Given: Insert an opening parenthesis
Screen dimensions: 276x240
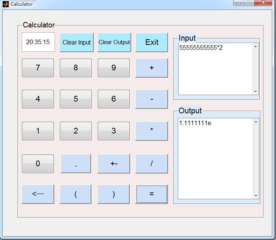Looking at the screenshot, I should [75, 194].
